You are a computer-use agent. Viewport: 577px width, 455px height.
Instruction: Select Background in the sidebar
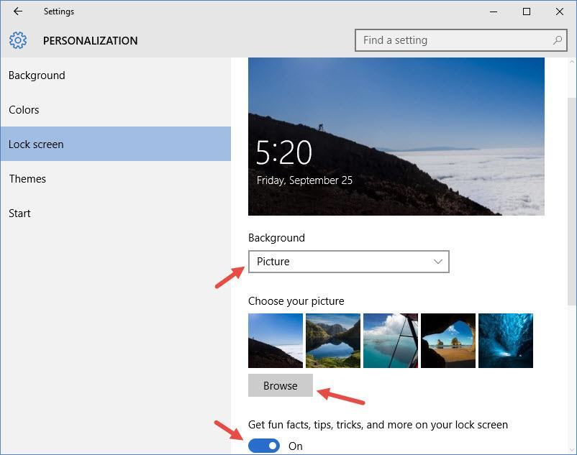[37, 75]
